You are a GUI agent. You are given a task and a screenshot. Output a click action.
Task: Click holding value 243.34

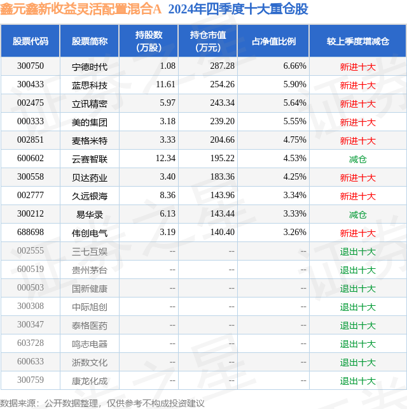pos(223,103)
